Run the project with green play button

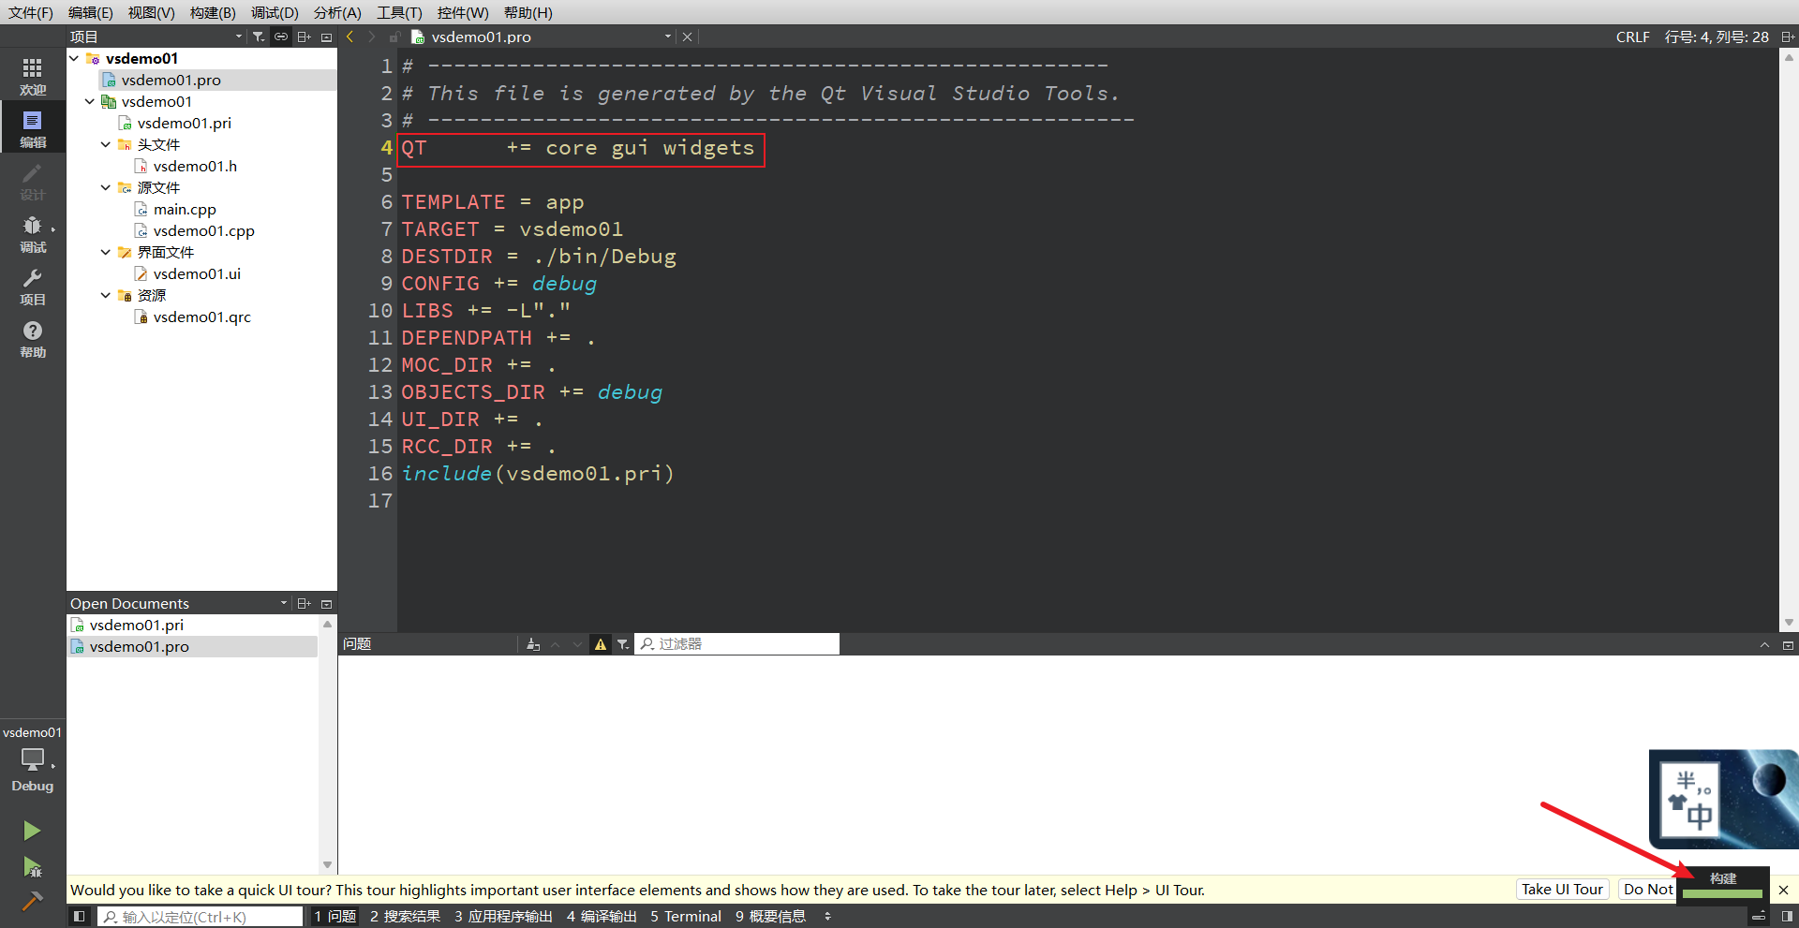[x=32, y=831]
